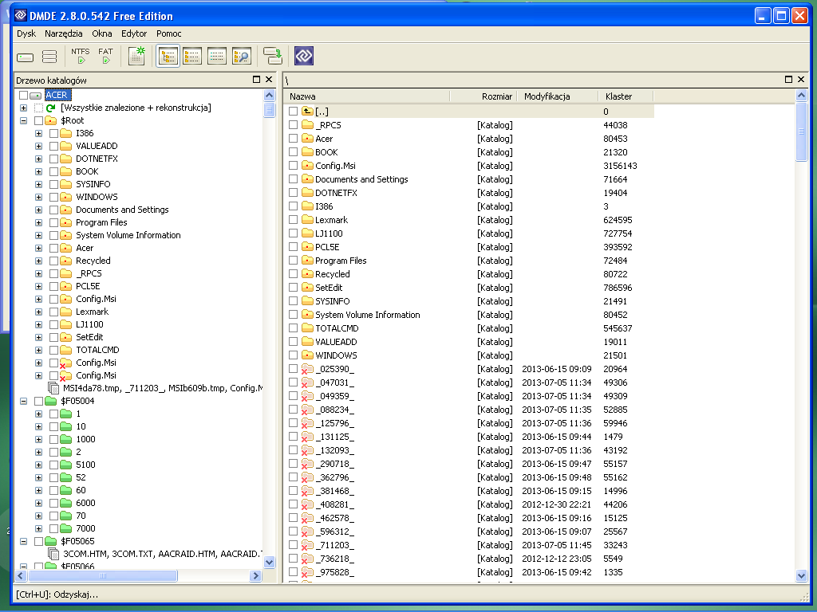
Task: Check the _RPCS checkbox in file list
Action: coord(294,125)
